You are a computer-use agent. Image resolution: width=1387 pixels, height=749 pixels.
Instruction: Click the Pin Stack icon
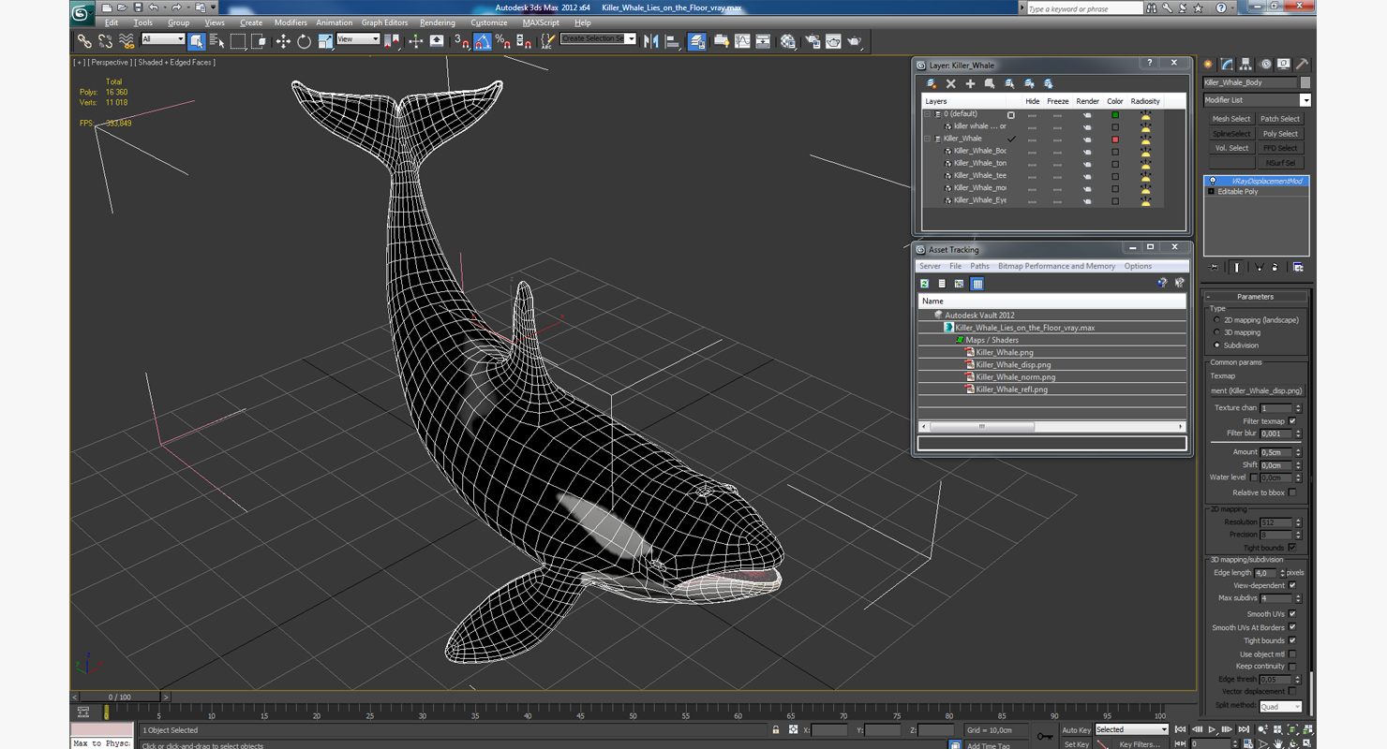coord(1214,268)
